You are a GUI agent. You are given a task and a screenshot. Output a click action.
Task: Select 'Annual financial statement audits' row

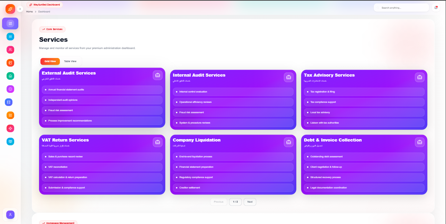tap(102, 90)
